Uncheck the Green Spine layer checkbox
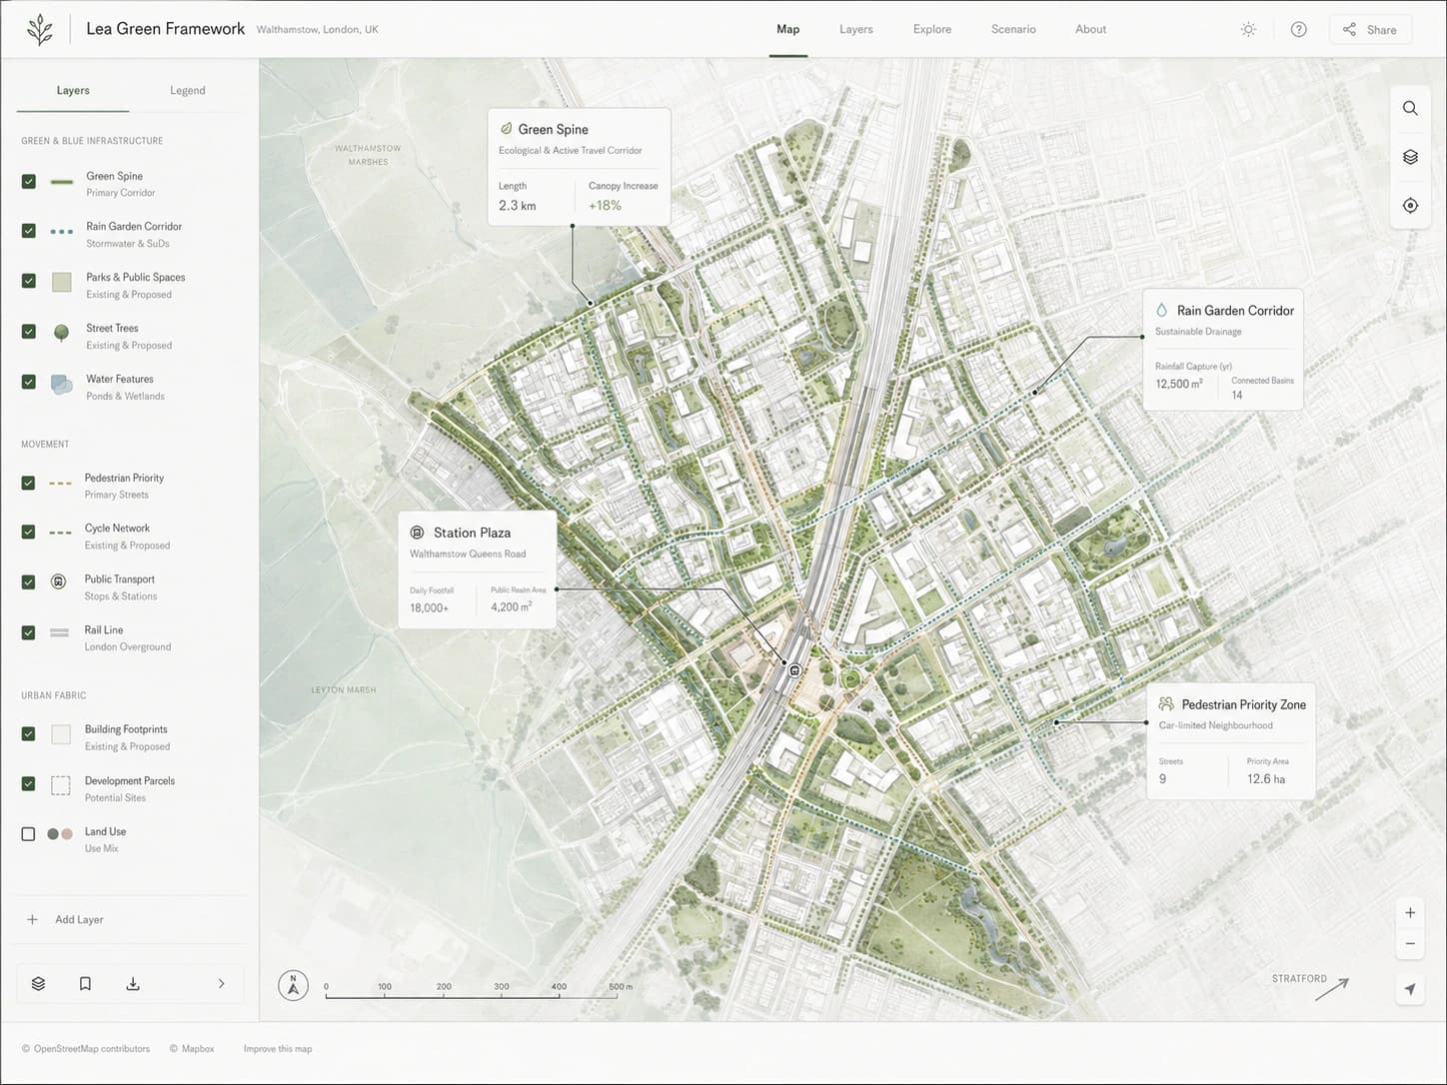This screenshot has height=1085, width=1447. click(28, 182)
